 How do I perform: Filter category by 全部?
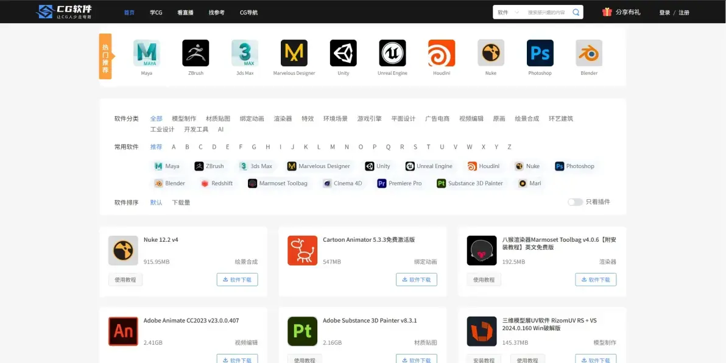(x=156, y=119)
